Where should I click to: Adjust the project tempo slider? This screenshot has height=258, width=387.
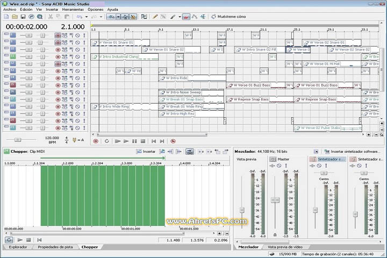[x=18, y=140]
